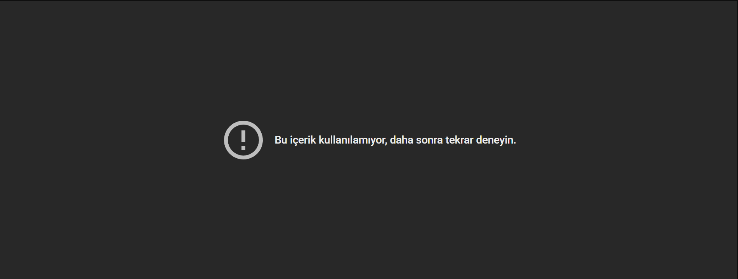
Task: Click the word "tekrar" in the message
Action: (x=459, y=140)
